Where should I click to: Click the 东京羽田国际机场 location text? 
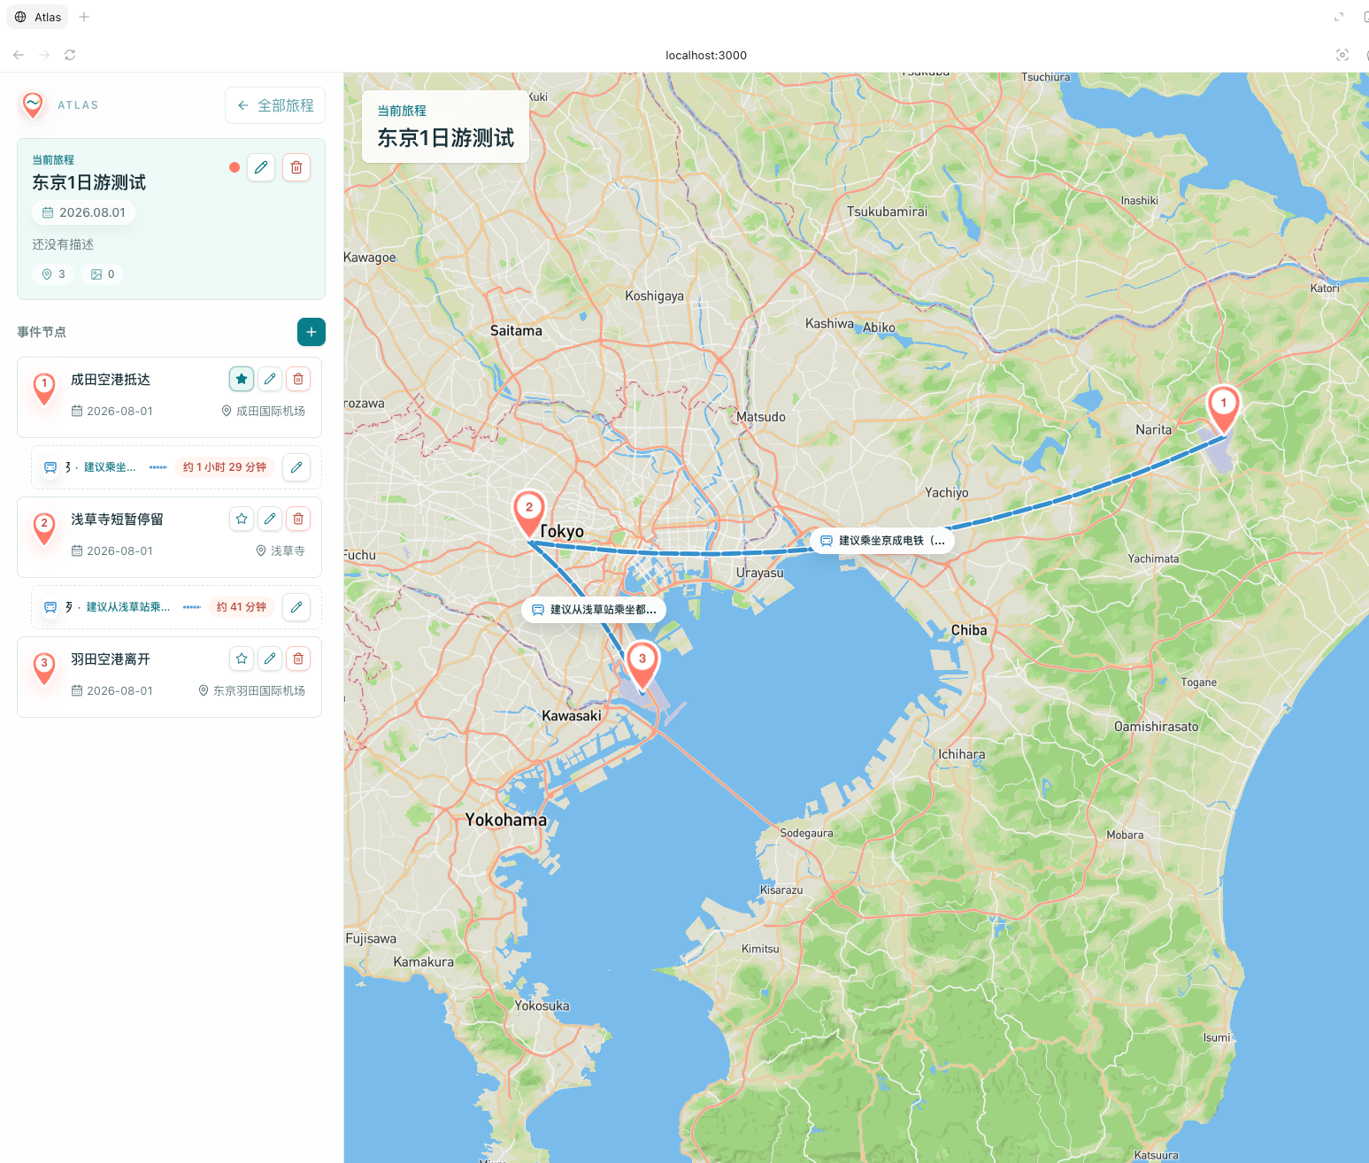(259, 691)
